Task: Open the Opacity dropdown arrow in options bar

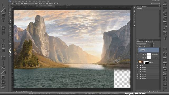Action: point(42,3)
